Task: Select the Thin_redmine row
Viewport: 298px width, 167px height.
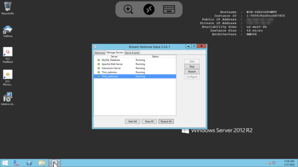Action: click(135, 72)
